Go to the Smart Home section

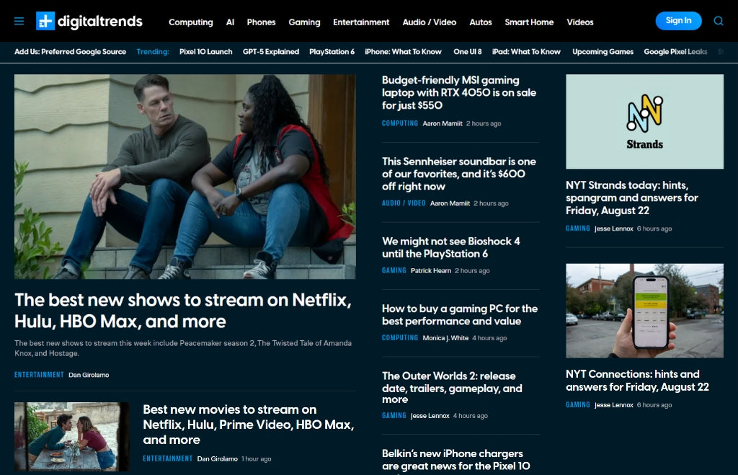(529, 22)
